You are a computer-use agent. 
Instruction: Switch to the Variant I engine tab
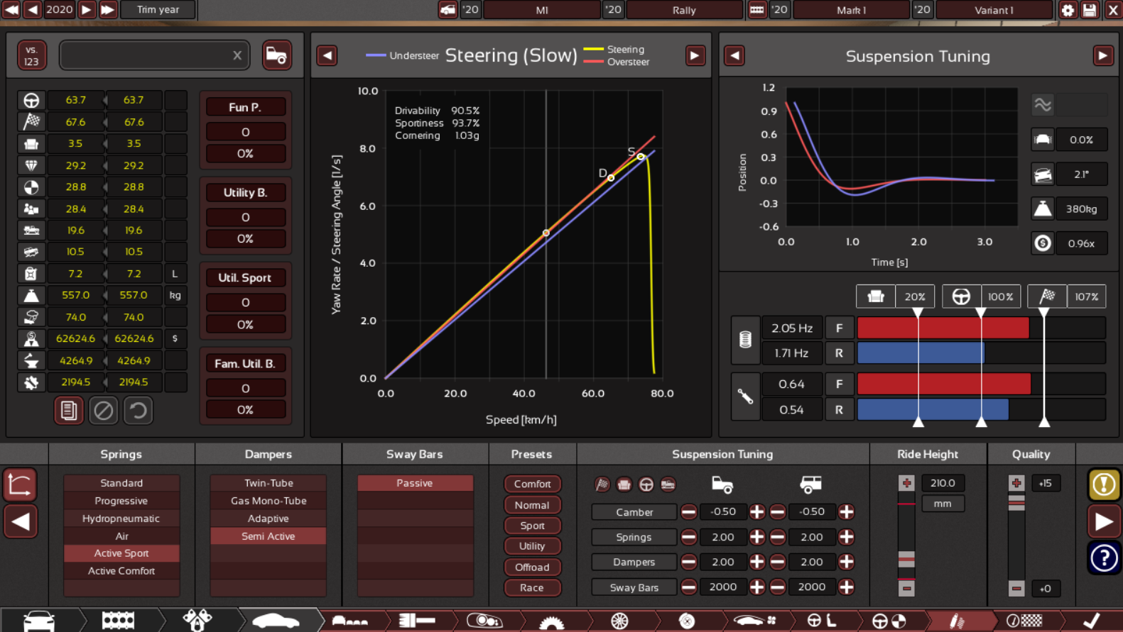[x=994, y=10]
